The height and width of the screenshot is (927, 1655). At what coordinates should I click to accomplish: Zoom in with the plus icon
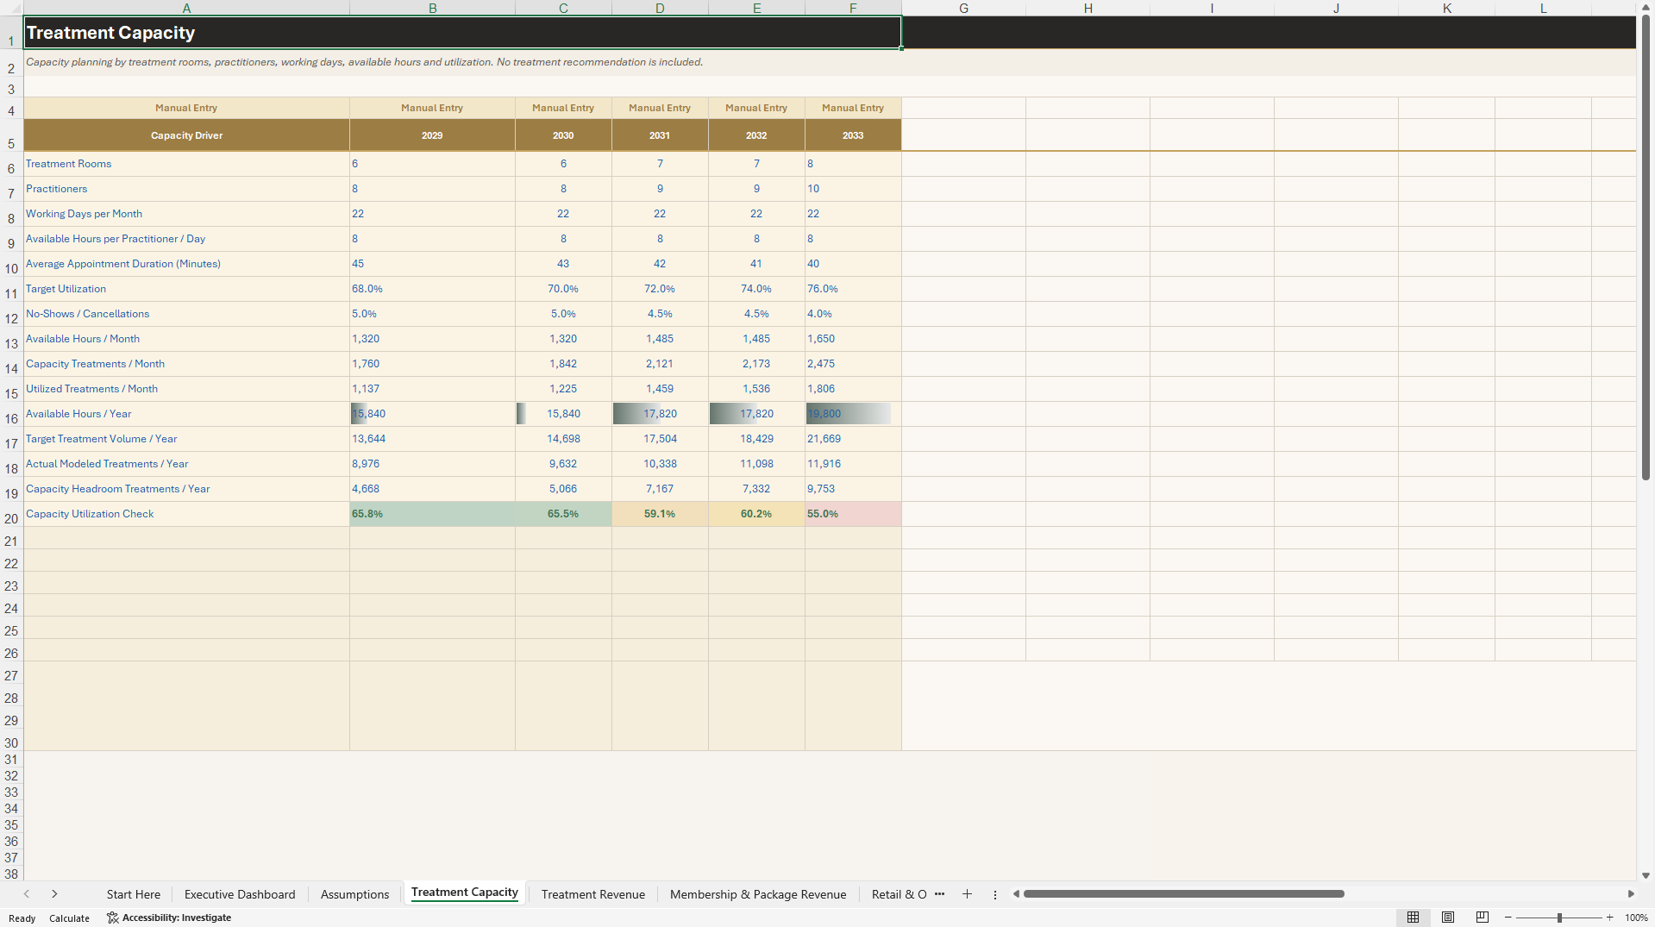pyautogui.click(x=1609, y=918)
